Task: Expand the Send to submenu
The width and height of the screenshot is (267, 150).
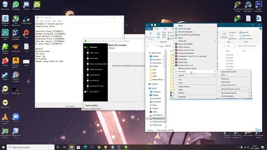Action: click(x=196, y=75)
